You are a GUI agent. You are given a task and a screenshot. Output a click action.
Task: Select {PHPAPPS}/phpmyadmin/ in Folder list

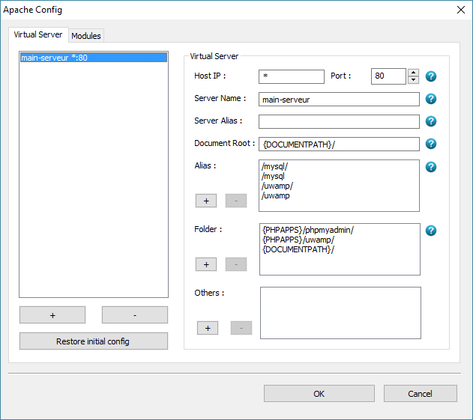[x=307, y=230]
